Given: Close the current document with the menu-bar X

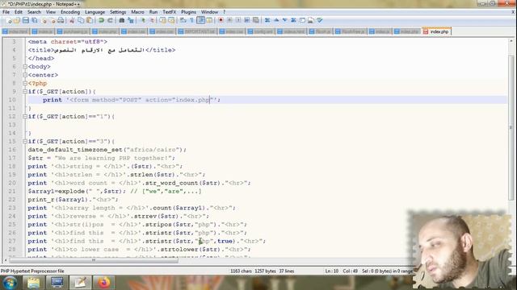Looking at the screenshot, I should (x=513, y=12).
